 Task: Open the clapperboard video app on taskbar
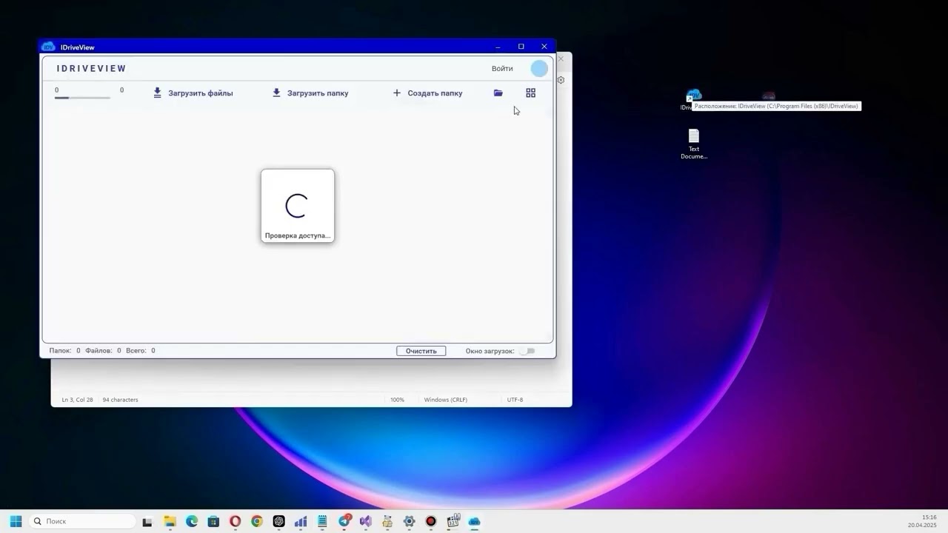pyautogui.click(x=453, y=521)
